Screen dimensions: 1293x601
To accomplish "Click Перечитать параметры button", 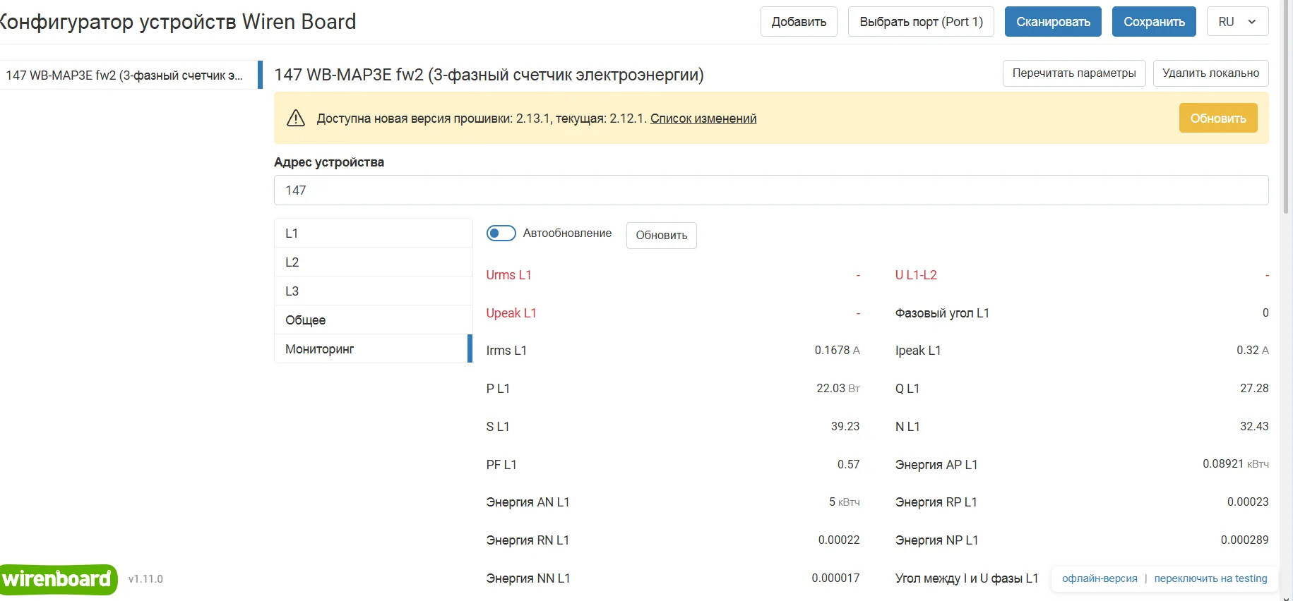I will 1074,73.
